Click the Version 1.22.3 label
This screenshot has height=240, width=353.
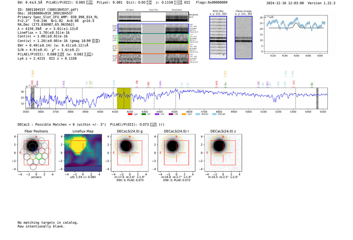click(321, 3)
